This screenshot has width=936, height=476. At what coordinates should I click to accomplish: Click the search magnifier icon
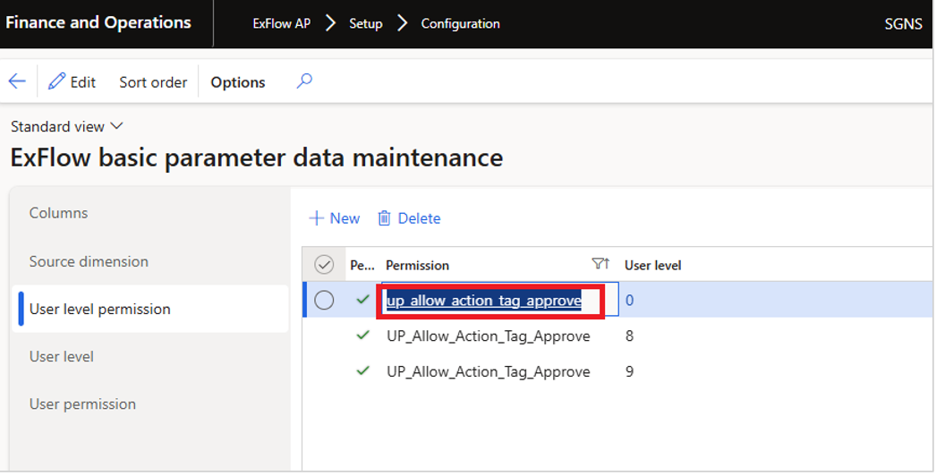304,81
